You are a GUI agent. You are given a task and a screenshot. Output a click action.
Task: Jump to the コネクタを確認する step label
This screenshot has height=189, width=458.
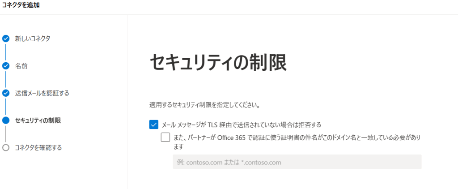[x=38, y=147]
